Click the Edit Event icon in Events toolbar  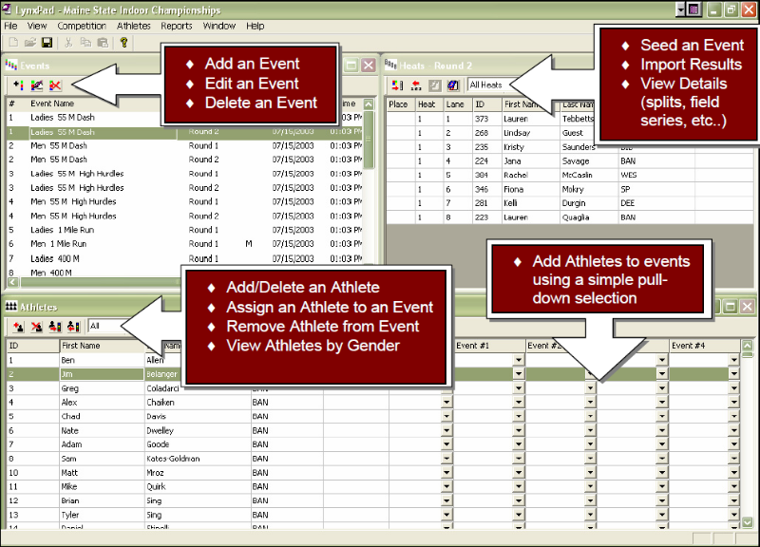(37, 85)
